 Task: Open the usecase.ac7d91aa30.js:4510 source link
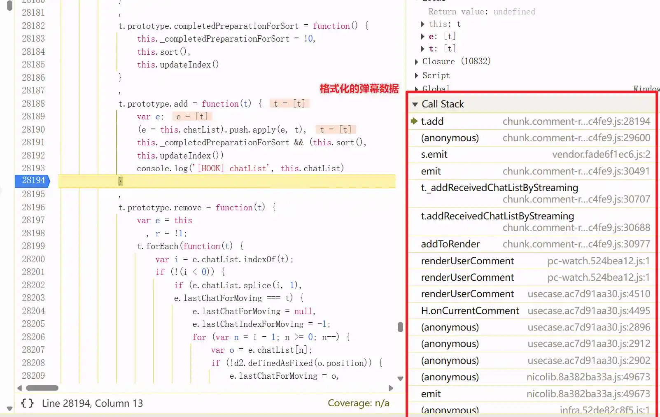click(589, 294)
